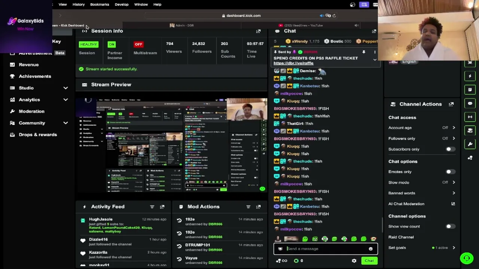The height and width of the screenshot is (269, 479).
Task: Open the Help menu
Action: click(157, 4)
